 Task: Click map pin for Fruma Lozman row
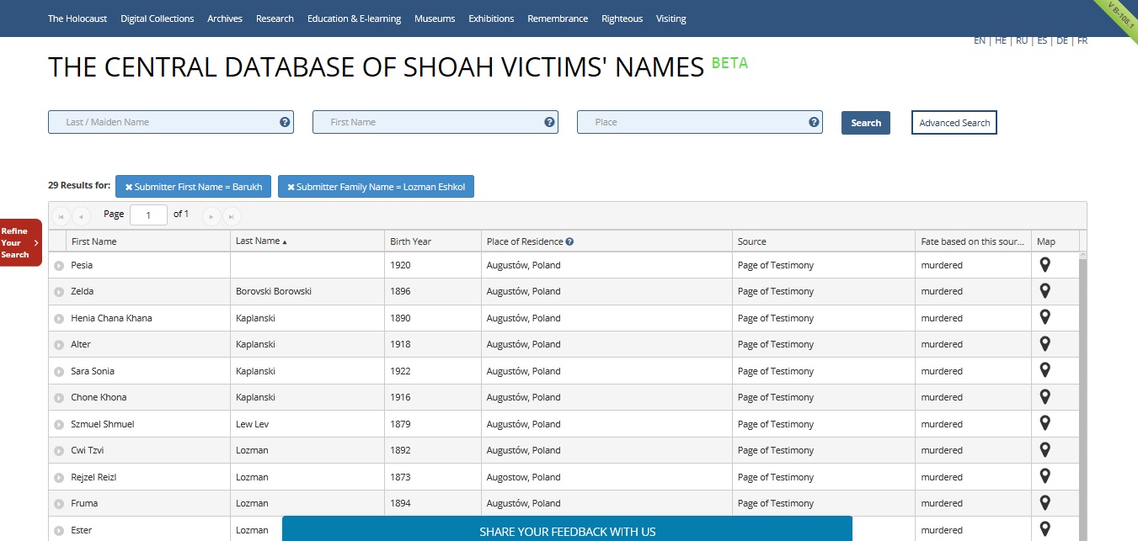pos(1045,503)
